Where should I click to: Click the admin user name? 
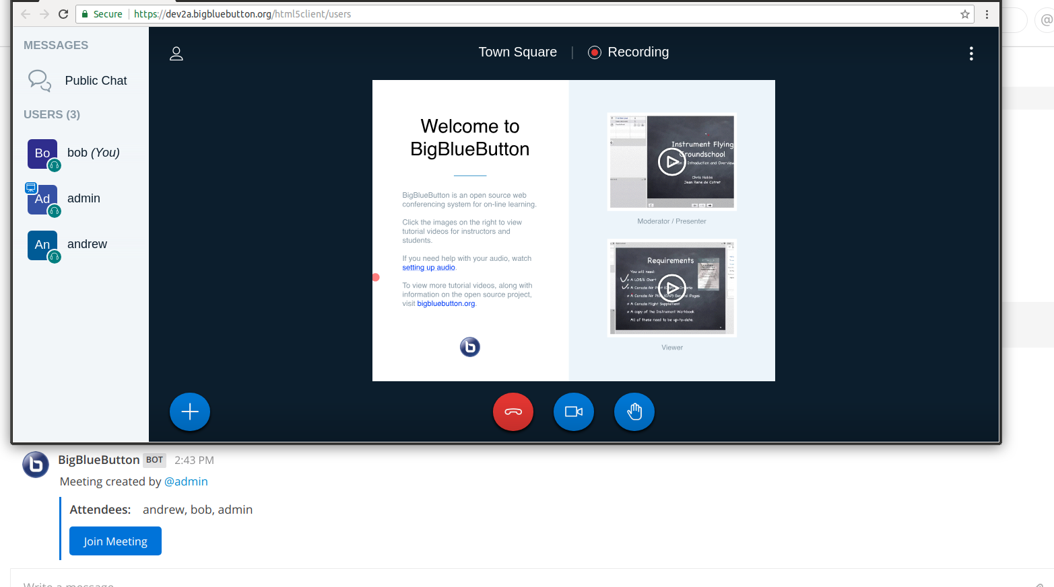(x=84, y=198)
